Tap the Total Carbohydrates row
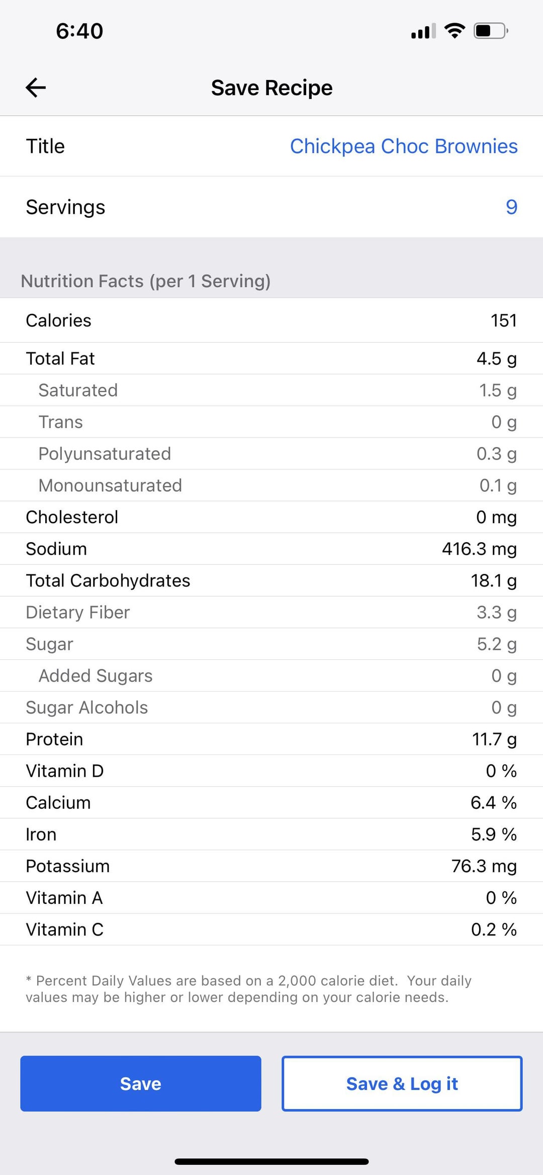Image resolution: width=543 pixels, height=1175 pixels. pos(271,580)
